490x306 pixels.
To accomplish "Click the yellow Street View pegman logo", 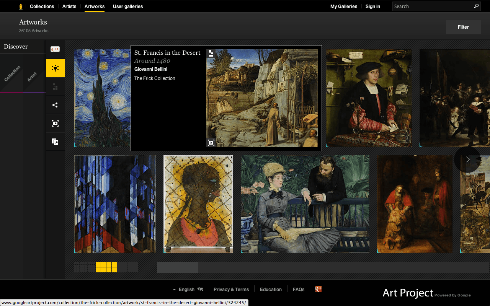I will [21, 6].
